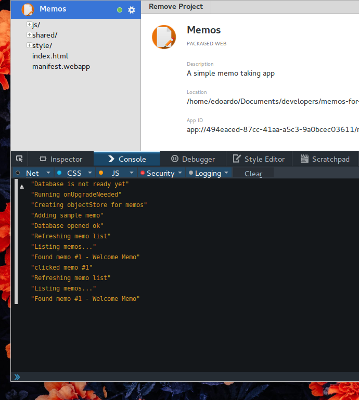Open the CSS filter dropdown arrow

90,173
